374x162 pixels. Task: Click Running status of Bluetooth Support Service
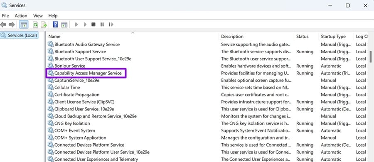(x=305, y=52)
